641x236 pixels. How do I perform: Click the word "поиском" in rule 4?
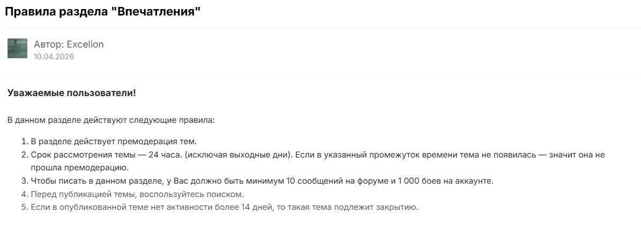(x=228, y=194)
